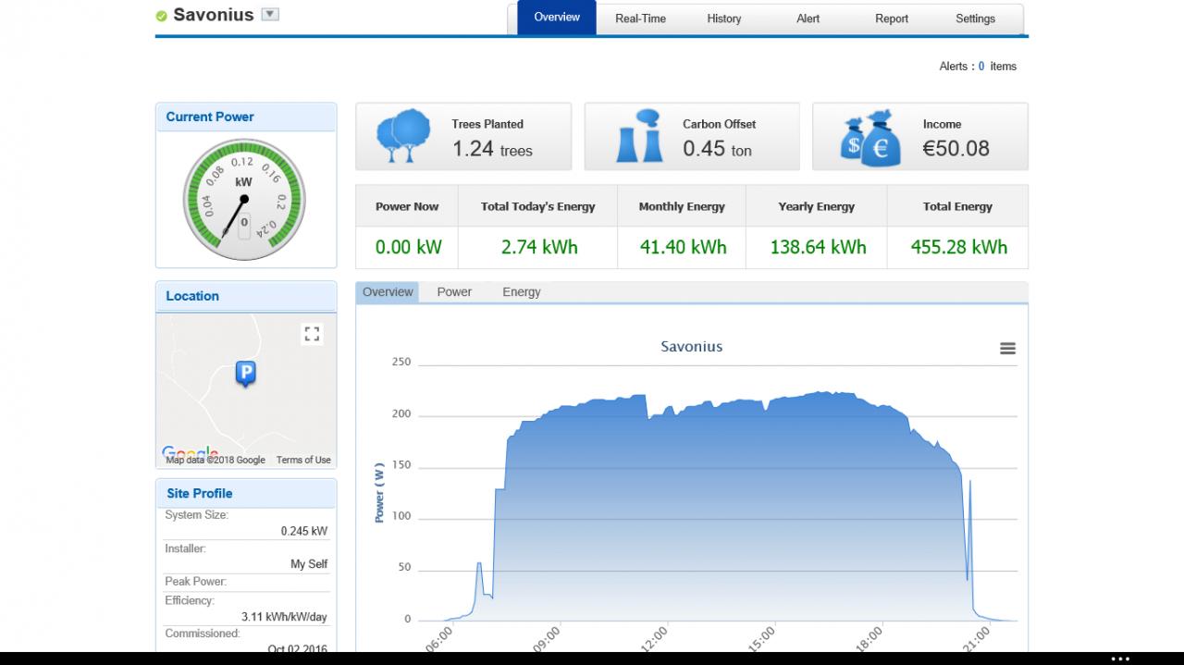Click the Carbon Offset cooling towers icon
This screenshot has height=665, width=1184.
pyautogui.click(x=640, y=136)
